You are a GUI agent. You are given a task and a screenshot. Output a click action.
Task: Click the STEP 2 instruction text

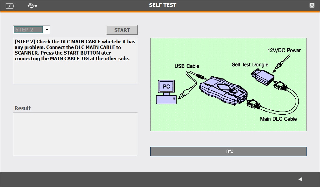(75, 50)
